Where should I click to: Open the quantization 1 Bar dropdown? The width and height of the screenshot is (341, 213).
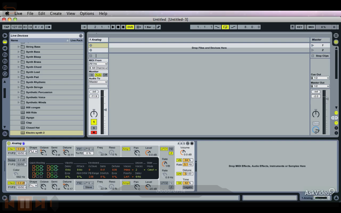click(x=149, y=27)
